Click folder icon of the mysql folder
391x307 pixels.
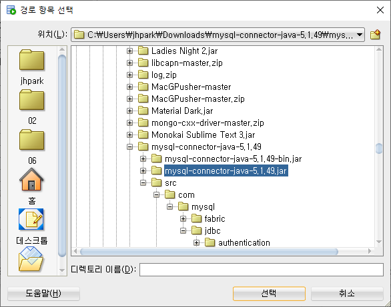(x=183, y=206)
